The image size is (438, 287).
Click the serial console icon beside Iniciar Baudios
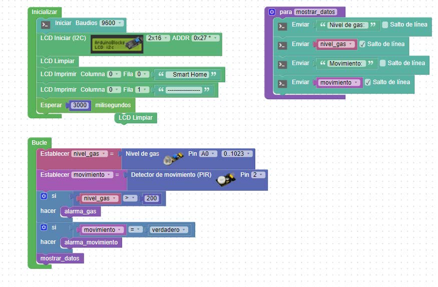46,25
